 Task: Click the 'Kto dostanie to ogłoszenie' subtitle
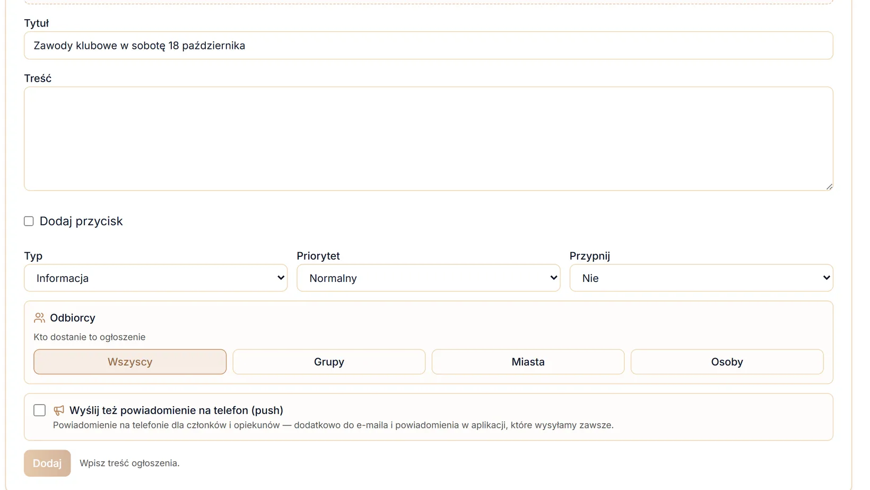[x=89, y=337]
